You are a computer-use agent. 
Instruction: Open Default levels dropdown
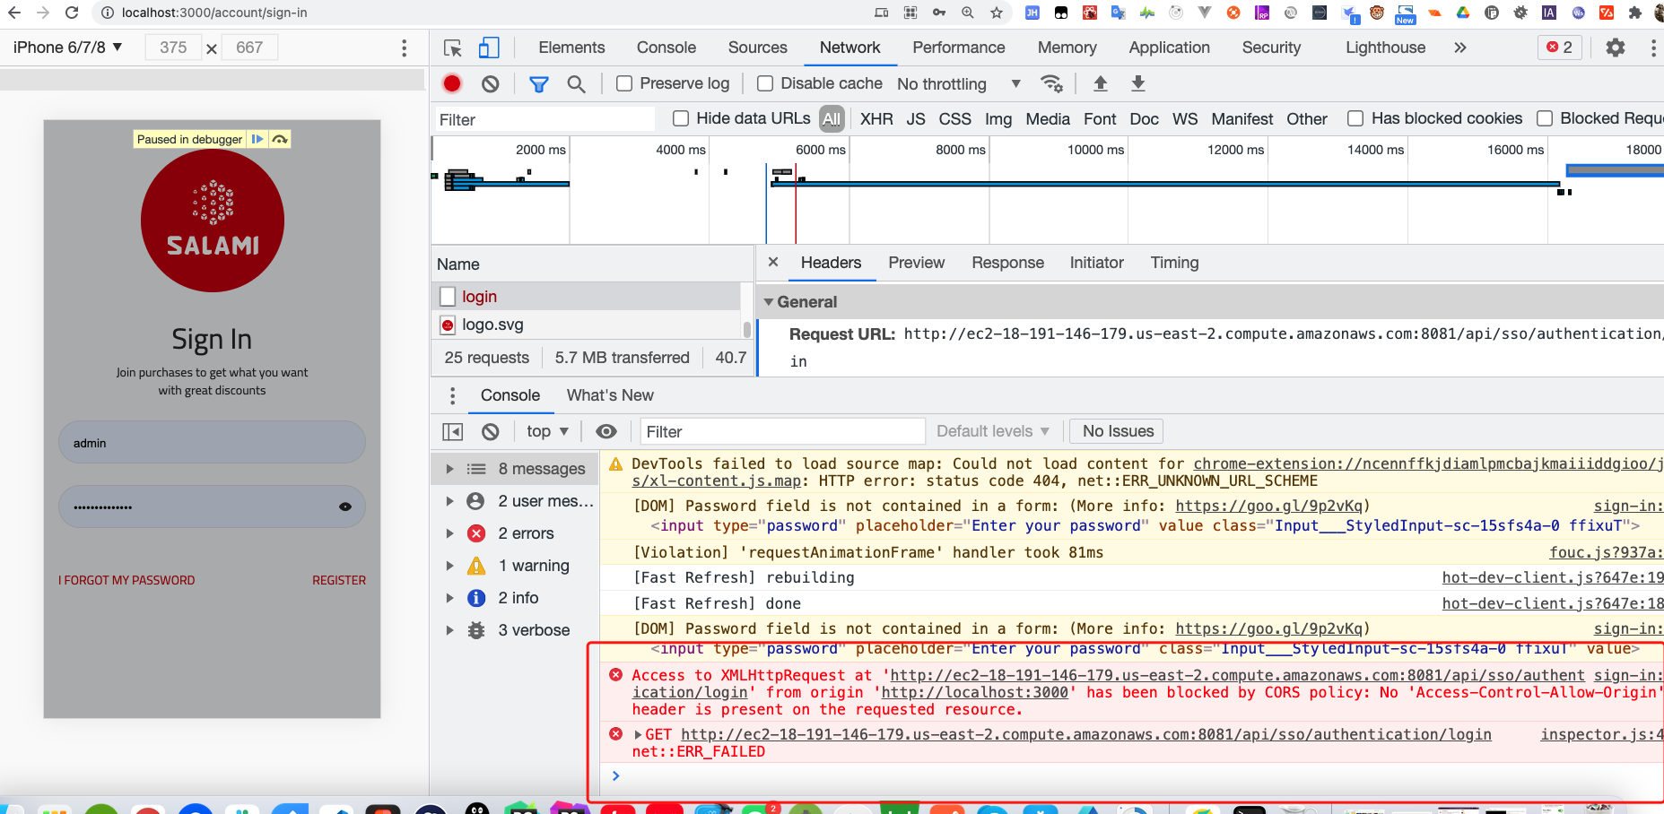pos(993,432)
